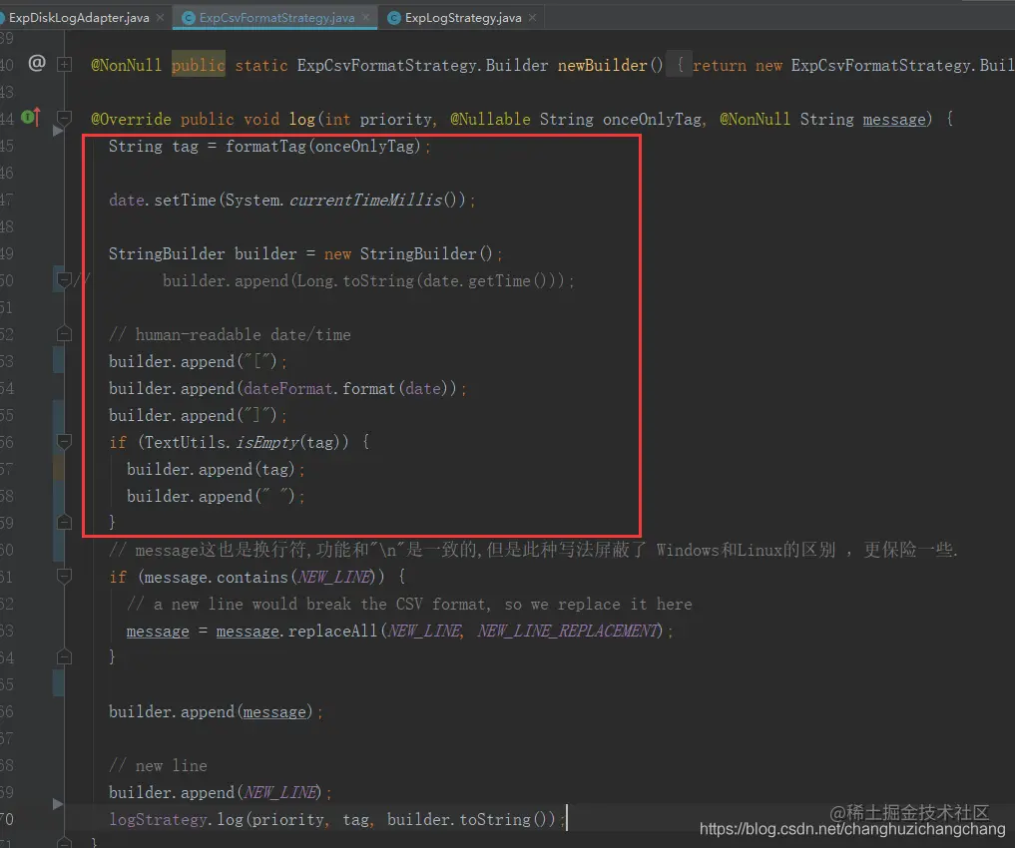
Task: Expand the folded '{ return new ExpCsvFormatStrategy' code placeholder
Action: [679, 65]
